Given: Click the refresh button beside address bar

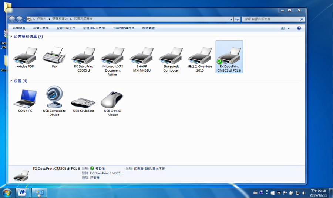Looking at the screenshot, I should [x=237, y=19].
